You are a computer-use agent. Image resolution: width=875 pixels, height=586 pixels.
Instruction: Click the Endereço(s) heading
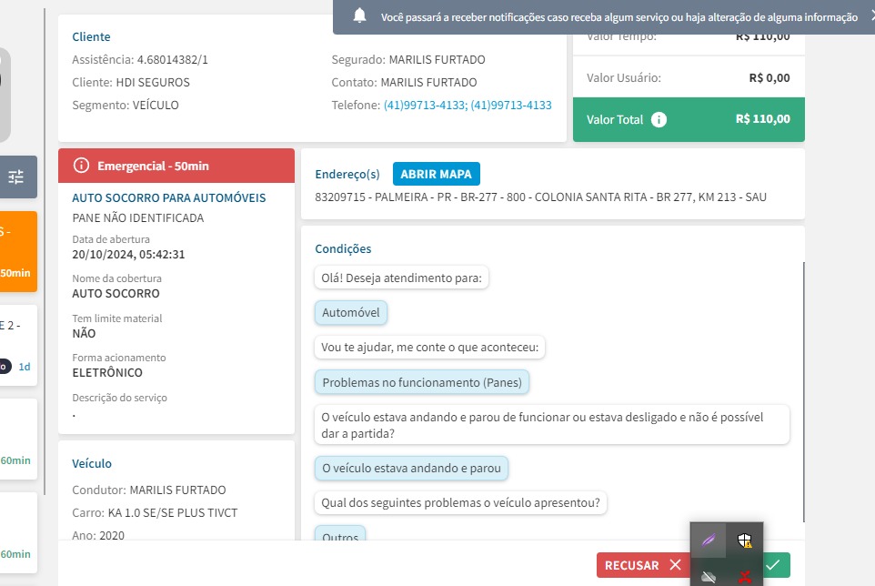[347, 174]
